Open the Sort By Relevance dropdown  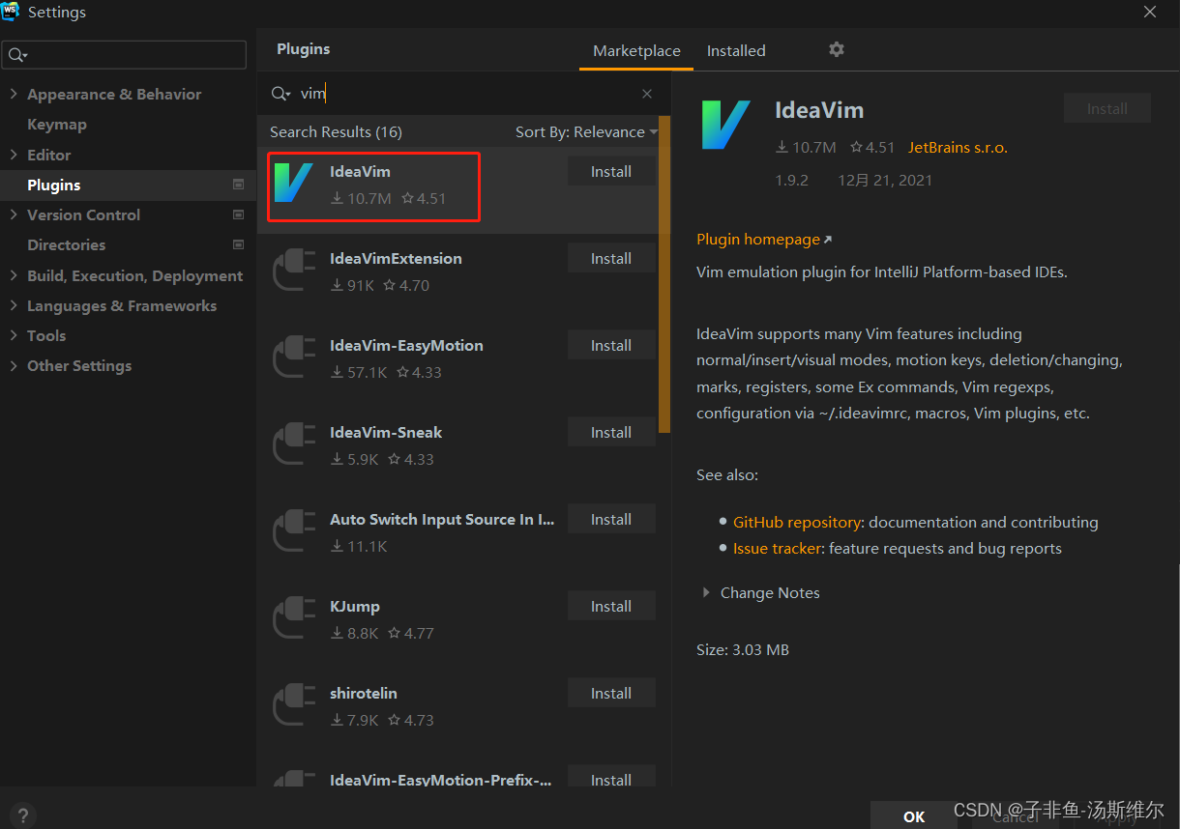tap(586, 132)
